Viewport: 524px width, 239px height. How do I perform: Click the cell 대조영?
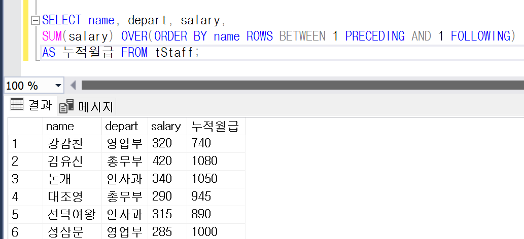72,196
